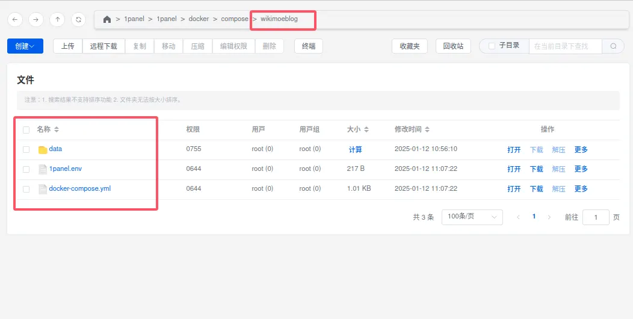The height and width of the screenshot is (319, 633).
Task: Select the docker-compose.yml checkbox
Action: tap(26, 189)
